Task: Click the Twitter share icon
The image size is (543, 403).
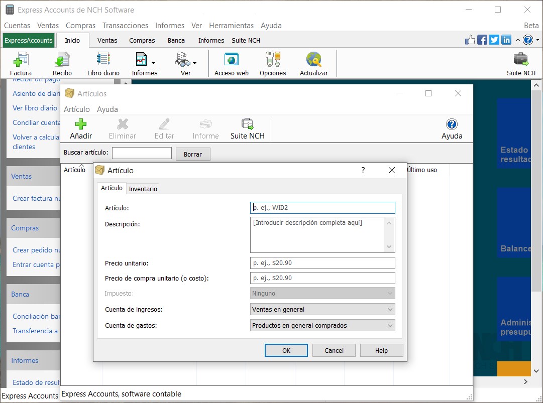Action: coord(494,40)
